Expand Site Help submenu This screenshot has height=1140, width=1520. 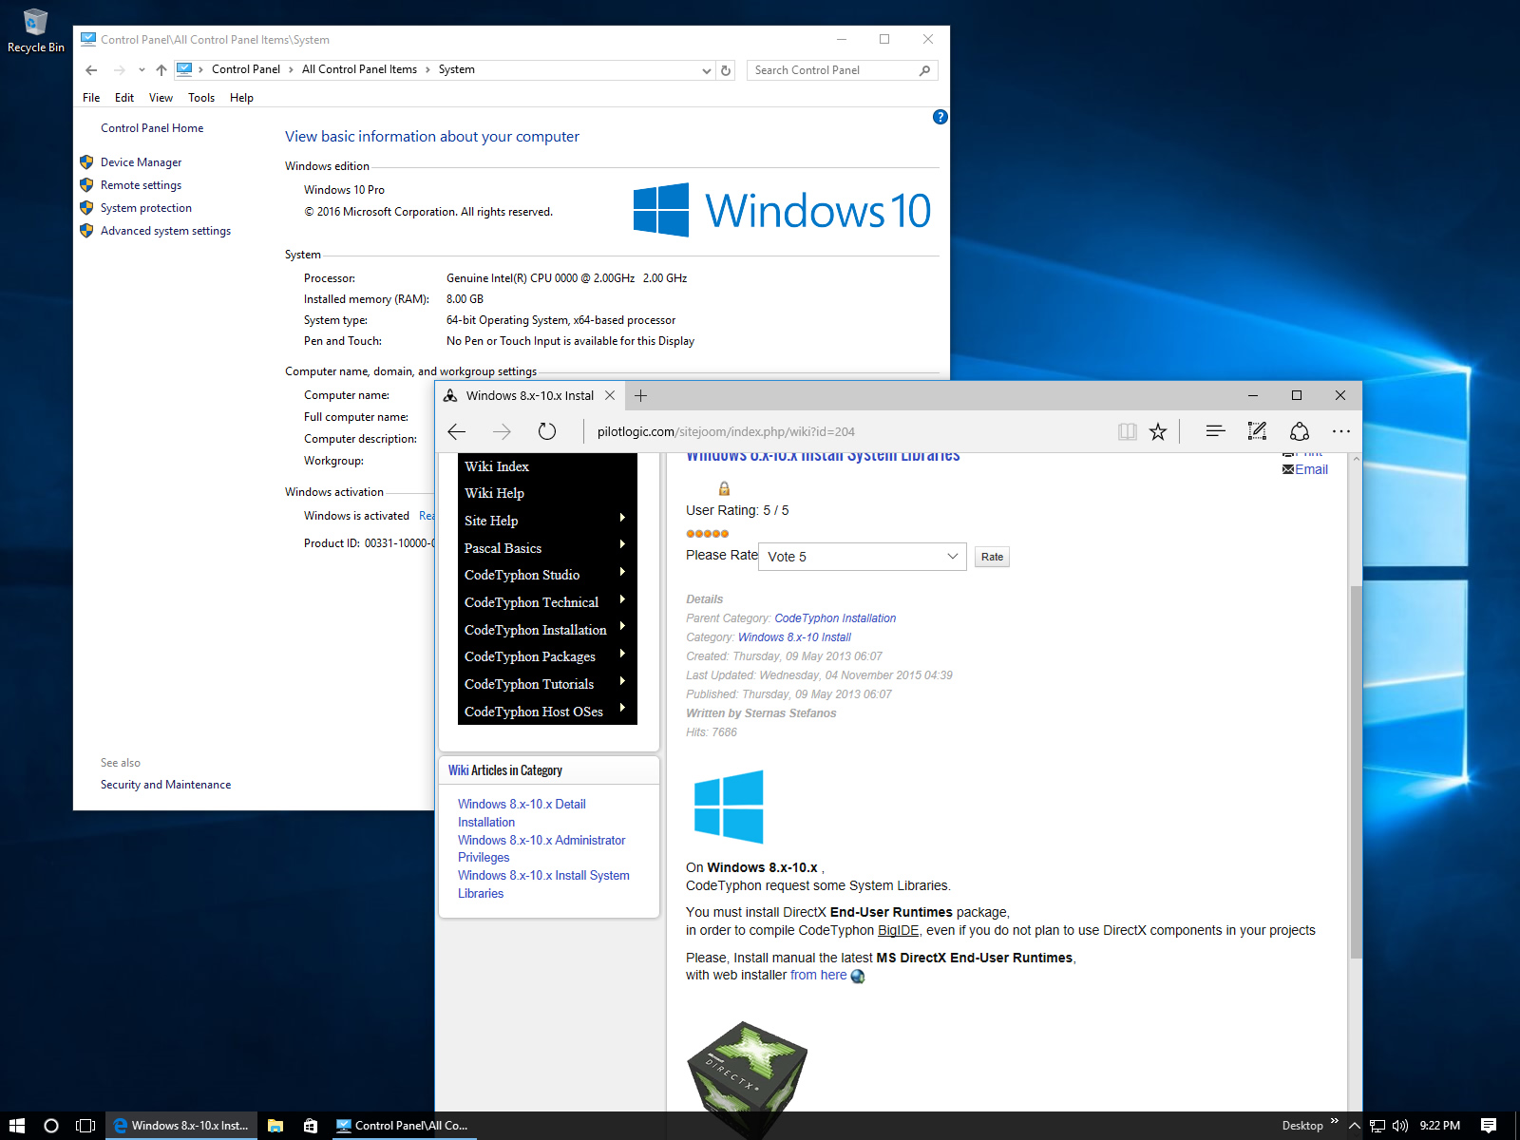tap(622, 518)
